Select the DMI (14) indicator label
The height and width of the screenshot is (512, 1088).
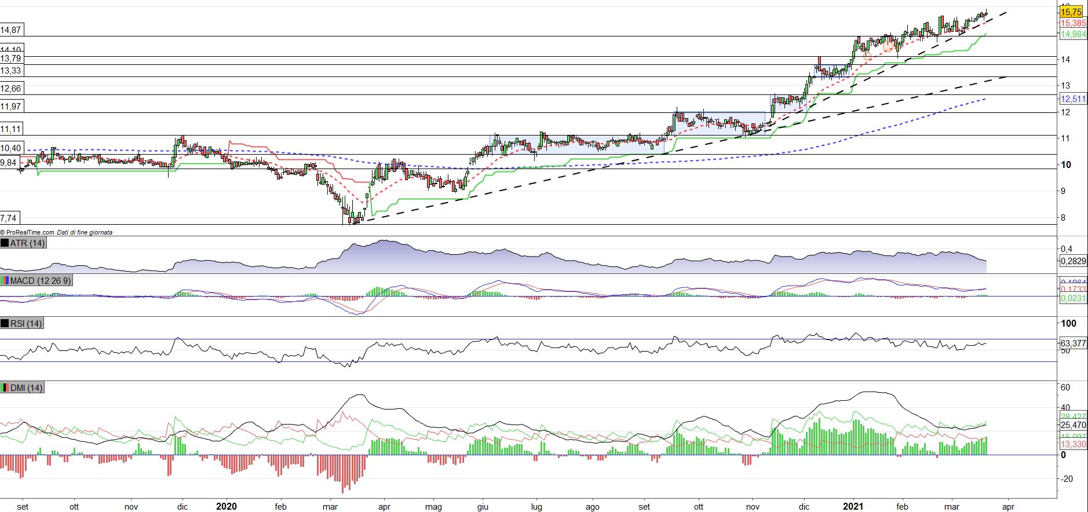(x=26, y=388)
